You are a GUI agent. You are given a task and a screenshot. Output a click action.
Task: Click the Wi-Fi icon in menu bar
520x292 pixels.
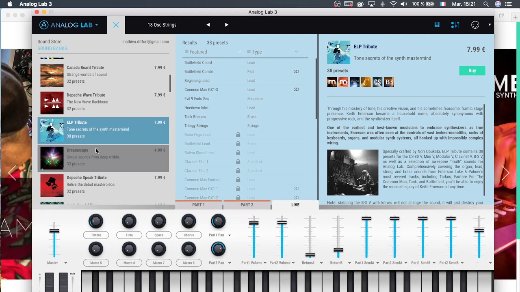[x=393, y=4]
